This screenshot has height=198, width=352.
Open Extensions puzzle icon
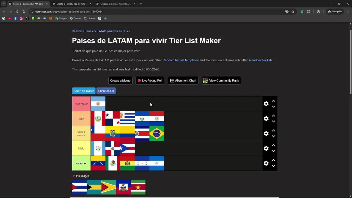click(x=309, y=12)
